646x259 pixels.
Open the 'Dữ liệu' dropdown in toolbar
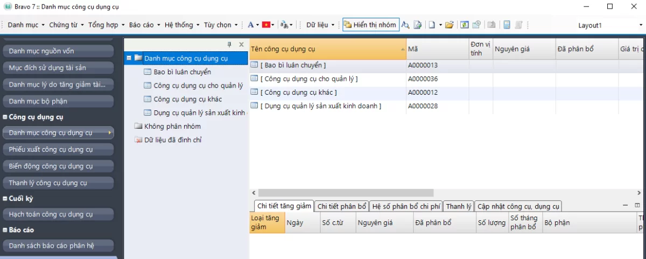[x=320, y=25]
